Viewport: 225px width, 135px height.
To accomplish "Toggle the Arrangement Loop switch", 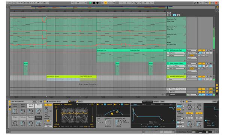I will coord(136,3).
